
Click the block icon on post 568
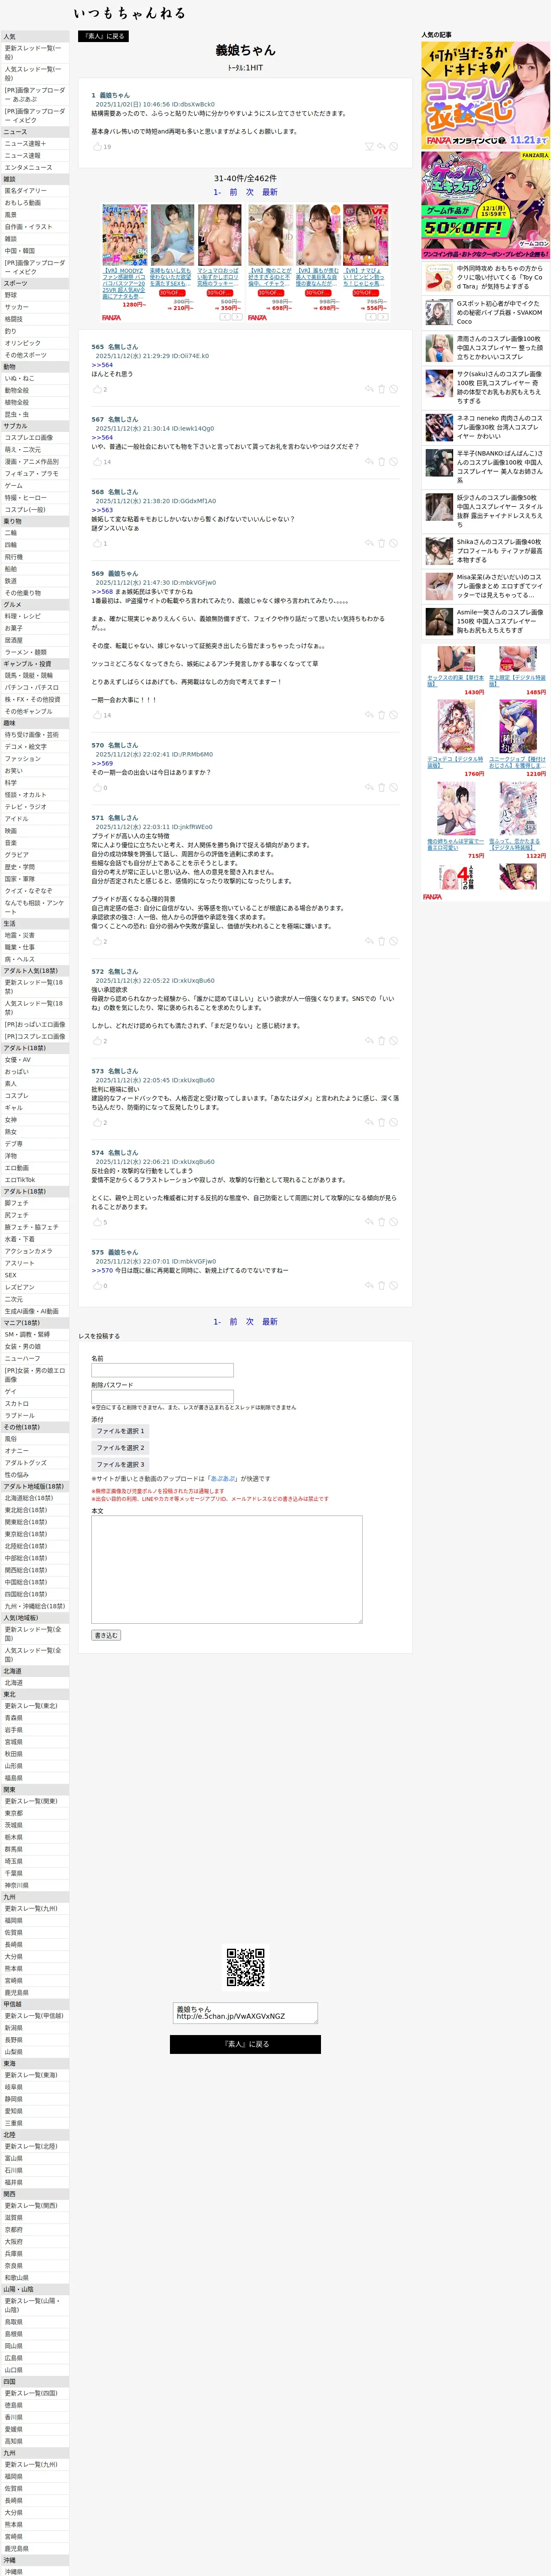coord(393,543)
